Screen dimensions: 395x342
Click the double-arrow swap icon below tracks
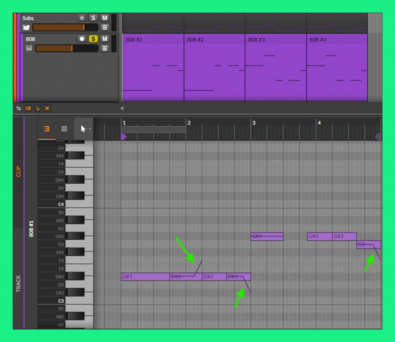coord(19,109)
